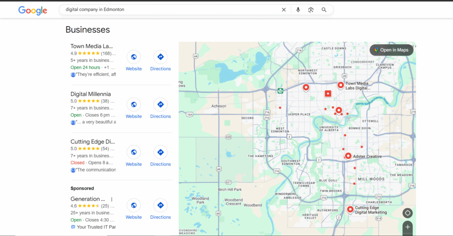
Task: Get directions icon for Cutting Edge Digital
Action: coord(160,152)
